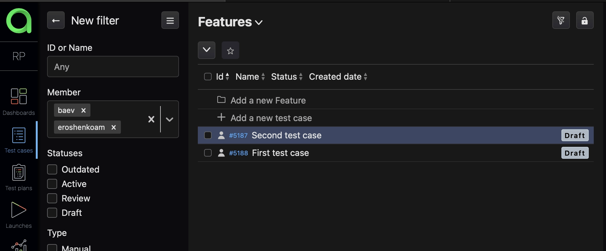
Task: Expand the chevron button beside the star
Action: (206, 50)
